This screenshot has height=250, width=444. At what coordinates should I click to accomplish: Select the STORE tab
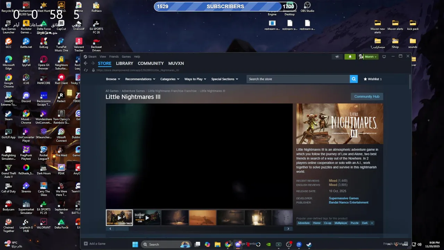pos(104,63)
